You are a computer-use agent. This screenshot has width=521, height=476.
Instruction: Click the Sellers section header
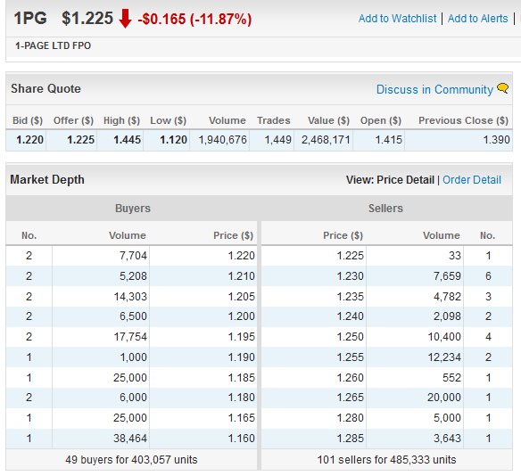pos(385,208)
